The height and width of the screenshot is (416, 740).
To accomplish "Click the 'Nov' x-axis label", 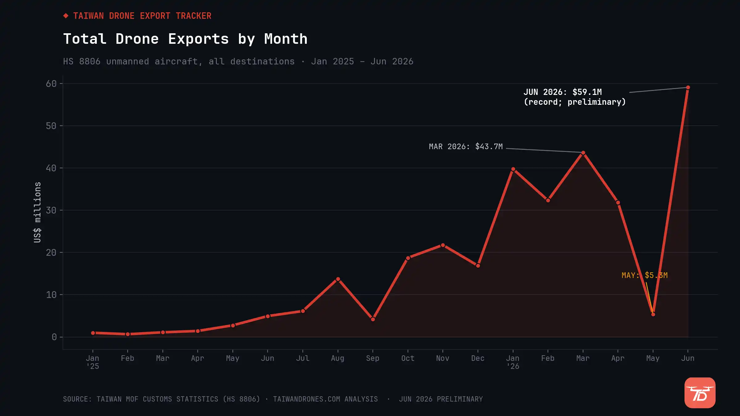I will 442,358.
